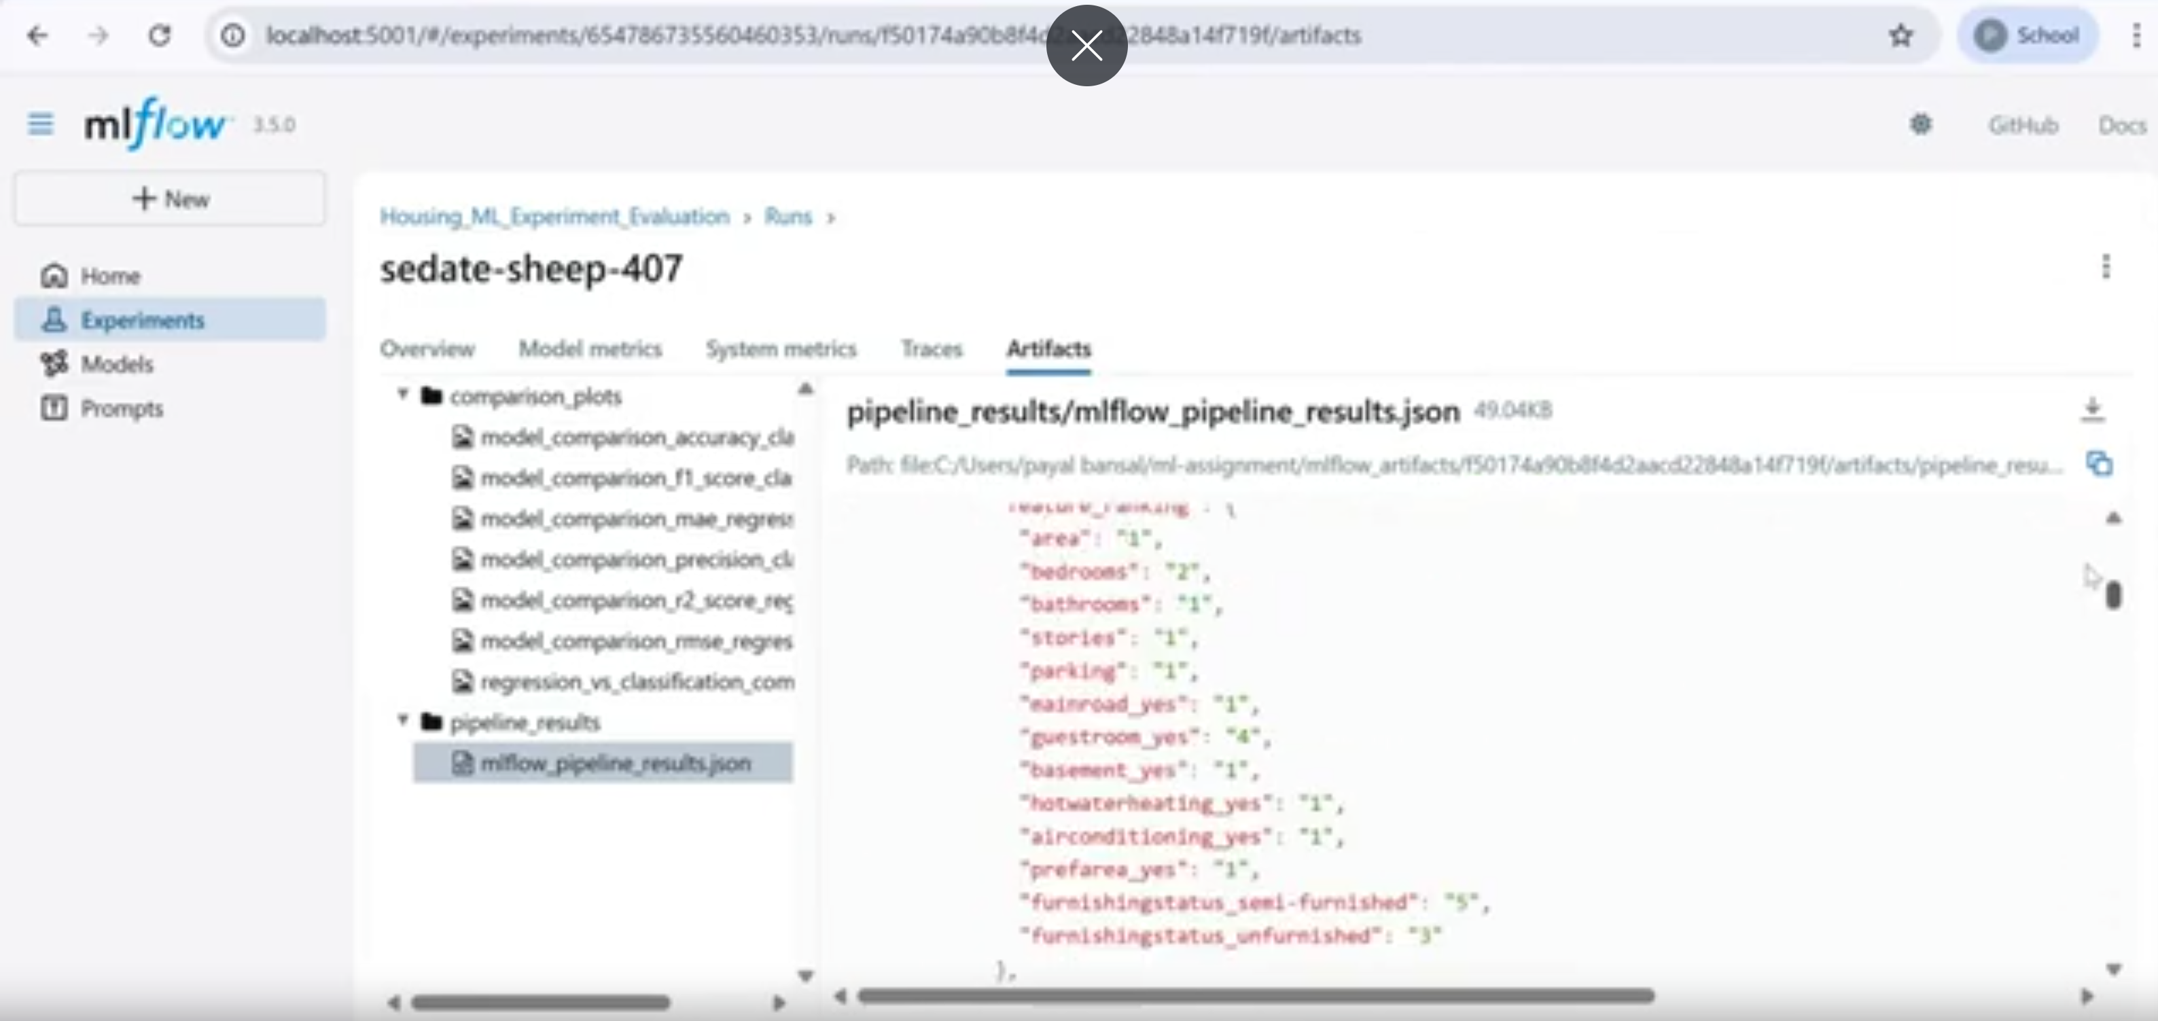Open the Models section
The width and height of the screenshot is (2158, 1021).
pyautogui.click(x=116, y=363)
